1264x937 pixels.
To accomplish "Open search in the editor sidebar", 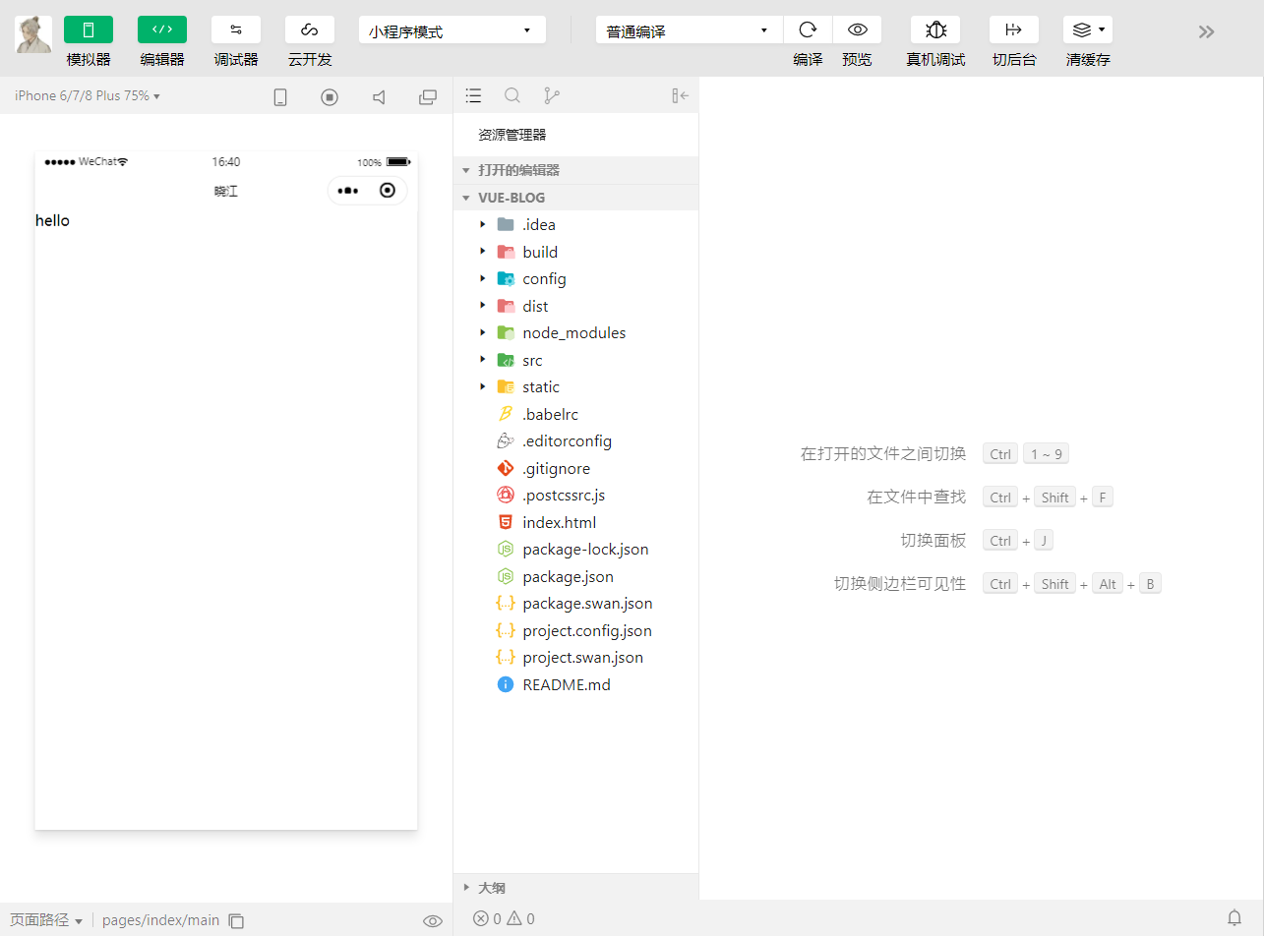I will click(512, 95).
